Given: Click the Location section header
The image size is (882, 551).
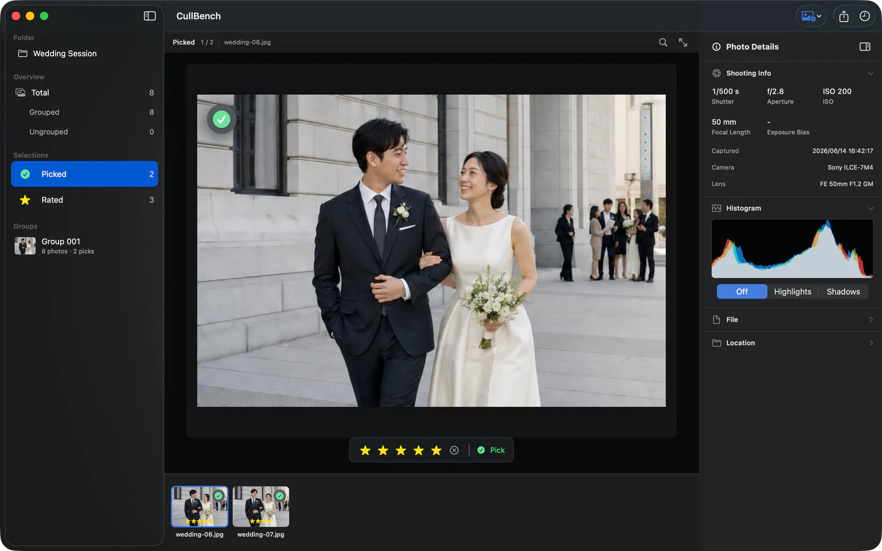Looking at the screenshot, I should (x=793, y=343).
